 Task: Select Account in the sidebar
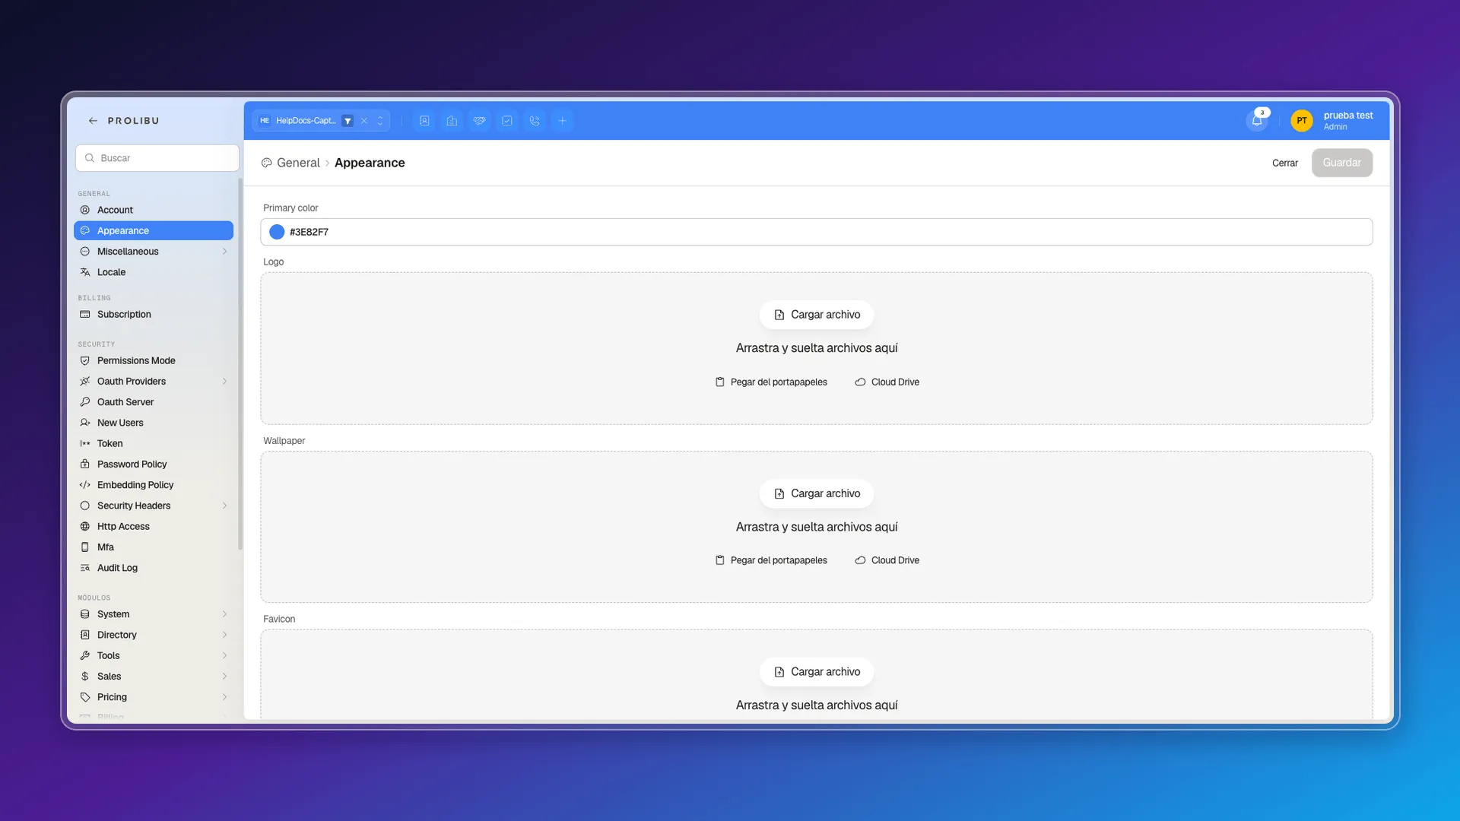(x=154, y=210)
